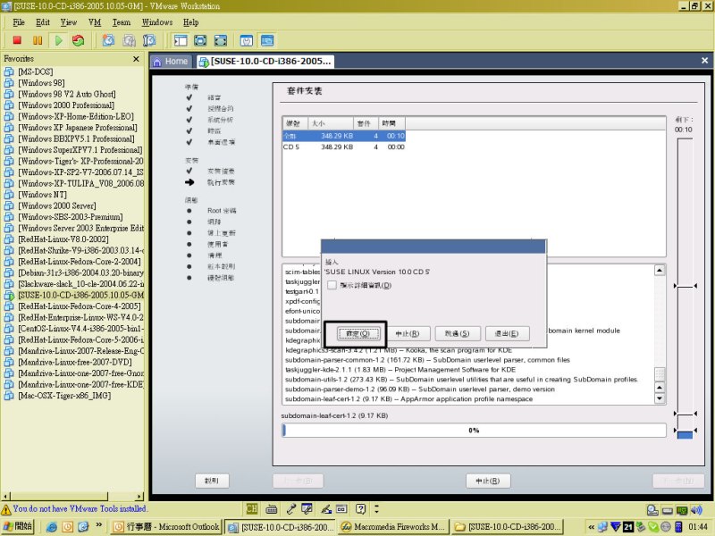715x536 pixels.
Task: Open the View menu
Action: pyautogui.click(x=69, y=22)
